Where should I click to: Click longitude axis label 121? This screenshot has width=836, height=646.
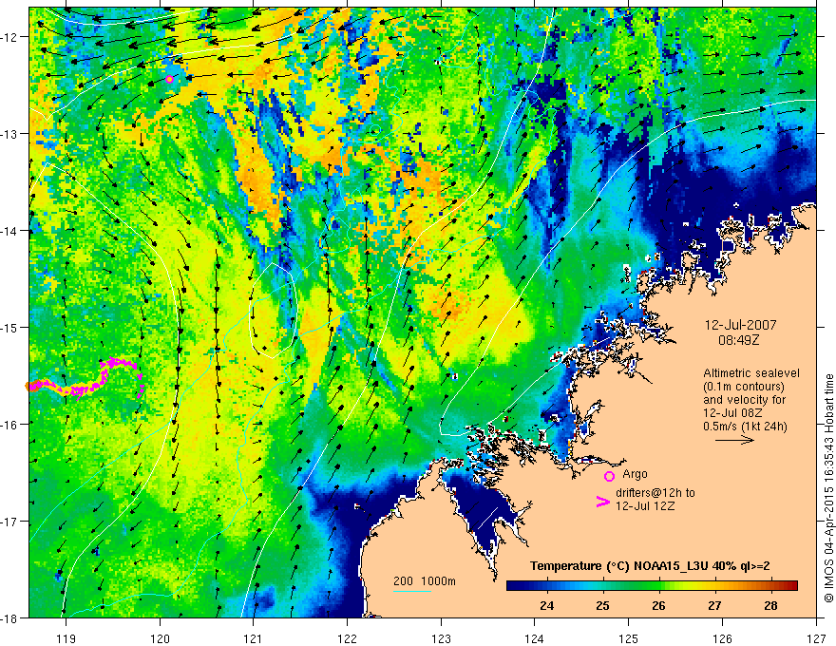[x=253, y=638]
